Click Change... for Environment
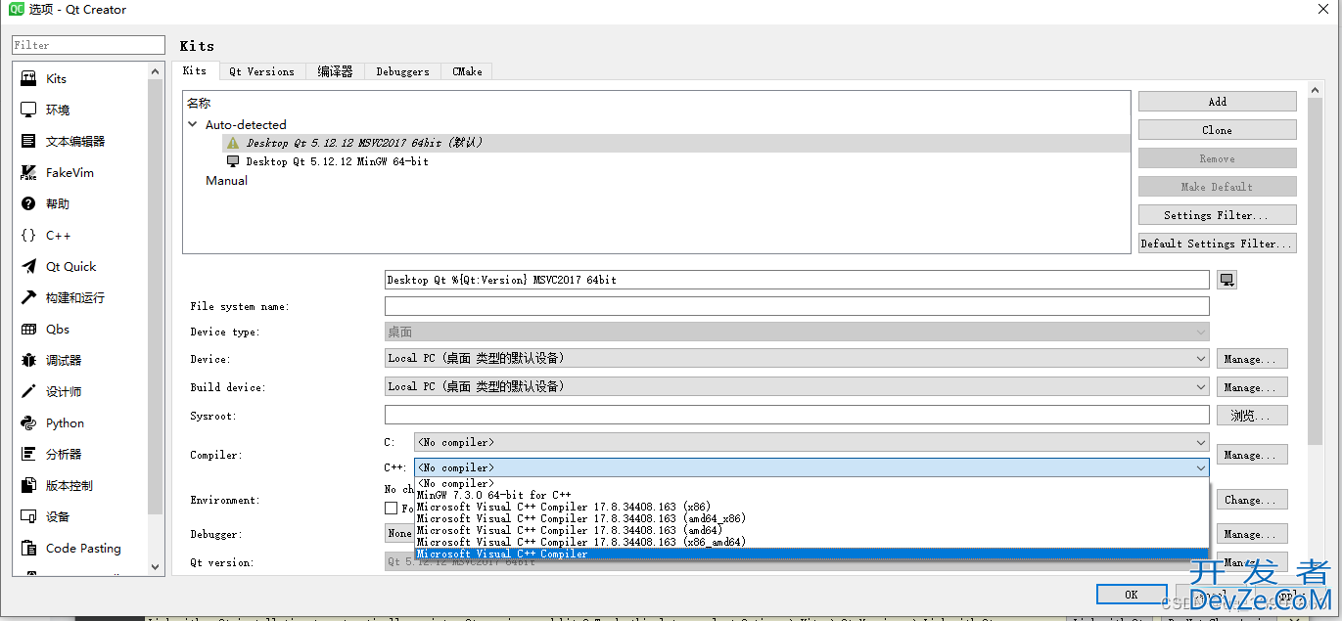This screenshot has height=621, width=1342. click(x=1252, y=500)
